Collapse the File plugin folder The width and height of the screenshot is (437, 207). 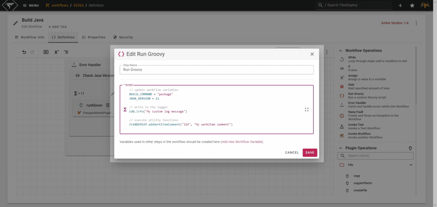pyautogui.click(x=411, y=165)
